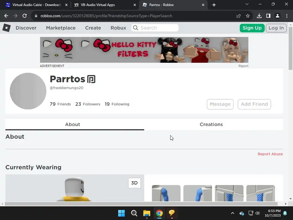Open the first worn item thumbnail
This screenshot has width=293, height=220.
click(166, 193)
